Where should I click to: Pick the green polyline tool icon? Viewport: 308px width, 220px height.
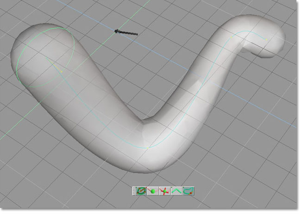[177, 190]
